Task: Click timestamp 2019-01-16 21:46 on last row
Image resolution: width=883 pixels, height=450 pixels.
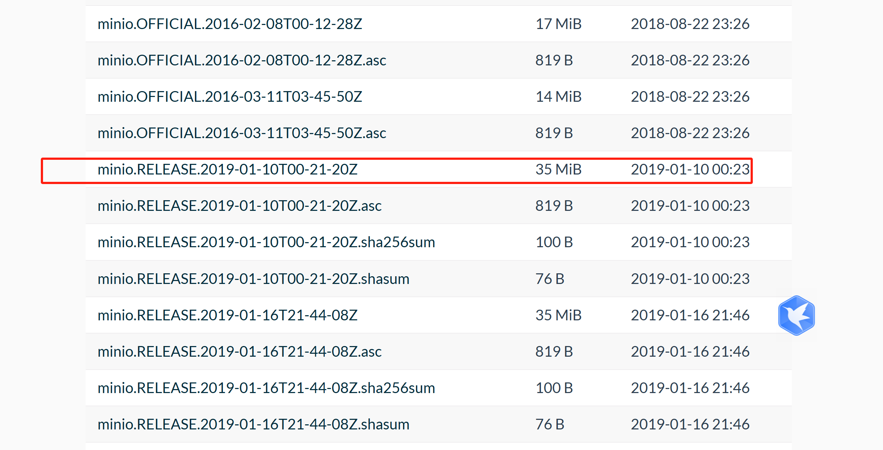Action: click(x=690, y=424)
